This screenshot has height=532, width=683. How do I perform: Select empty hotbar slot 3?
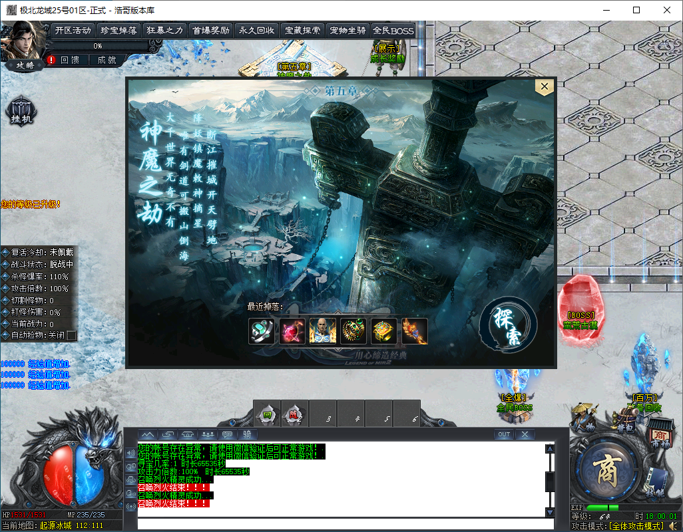(x=323, y=414)
